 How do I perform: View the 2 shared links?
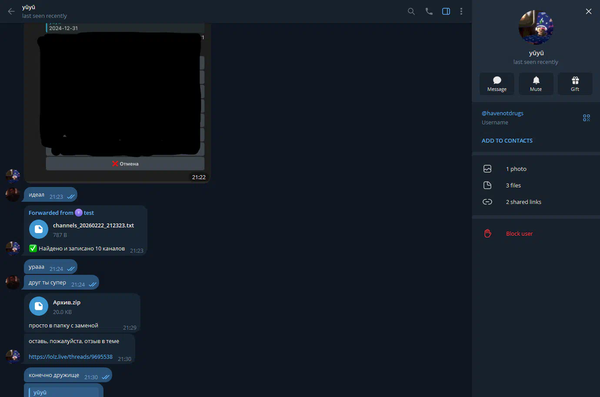(523, 202)
